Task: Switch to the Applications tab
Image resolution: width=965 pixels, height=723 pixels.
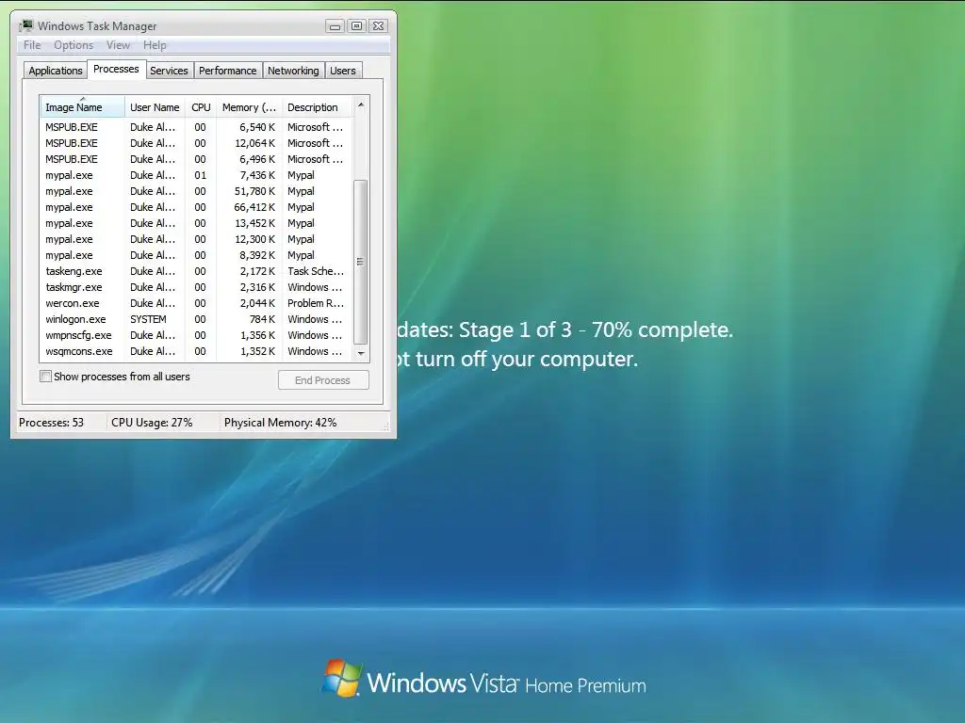Action: point(56,71)
